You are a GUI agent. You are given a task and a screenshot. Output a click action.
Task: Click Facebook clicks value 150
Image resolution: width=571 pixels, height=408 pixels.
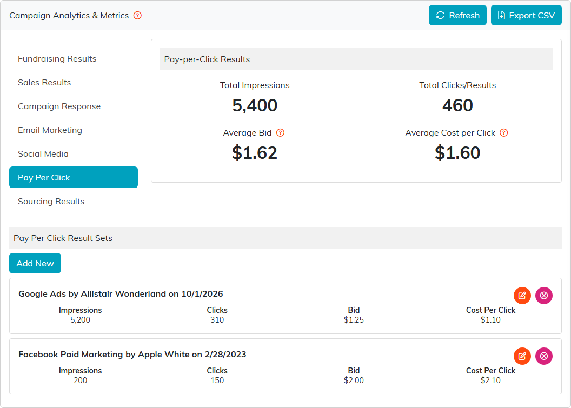click(x=217, y=380)
